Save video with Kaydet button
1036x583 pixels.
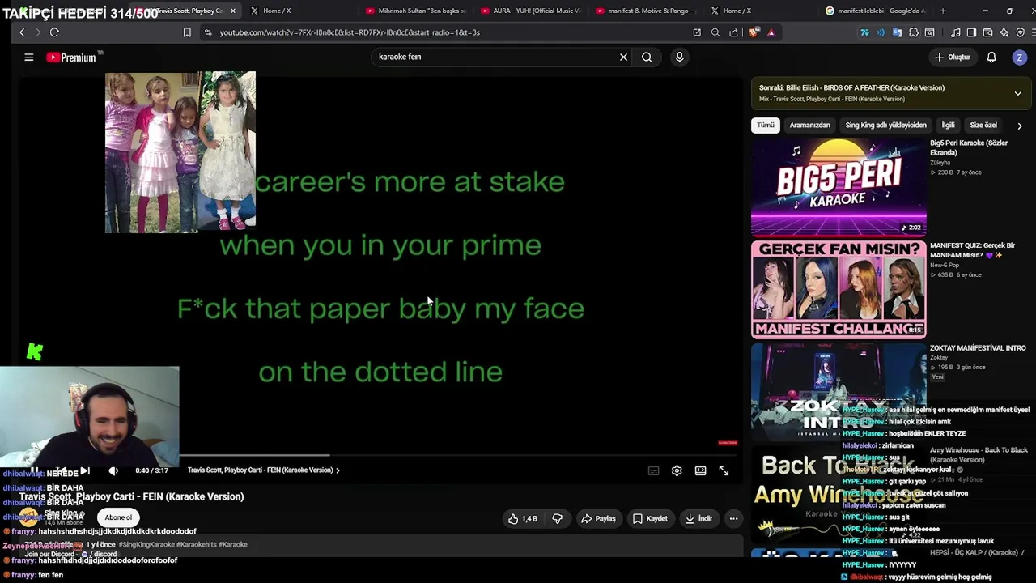pyautogui.click(x=650, y=518)
